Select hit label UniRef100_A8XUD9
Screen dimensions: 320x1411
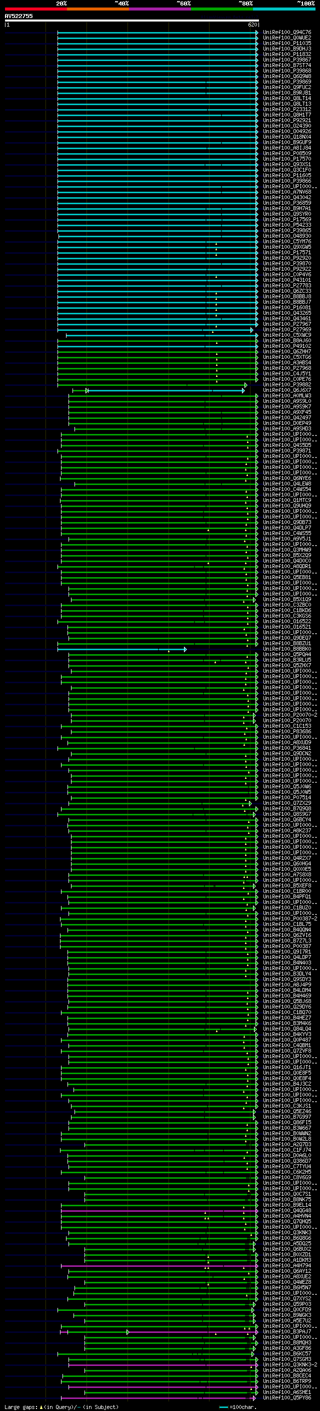[x=287, y=742]
